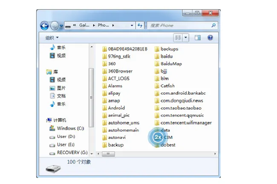
Task: Select the ACT_LOGS folder
Action: (116, 79)
